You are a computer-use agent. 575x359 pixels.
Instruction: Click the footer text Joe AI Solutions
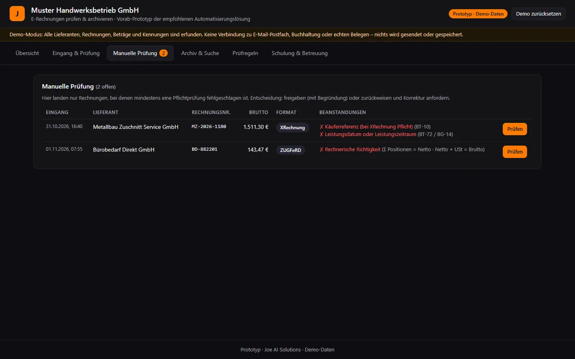(283, 350)
